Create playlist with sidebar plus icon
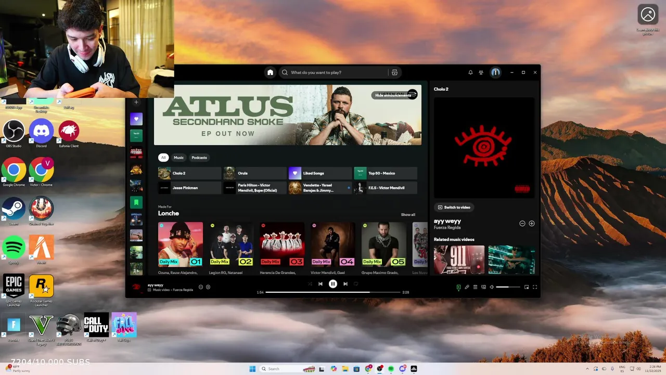The height and width of the screenshot is (375, 666). (136, 102)
